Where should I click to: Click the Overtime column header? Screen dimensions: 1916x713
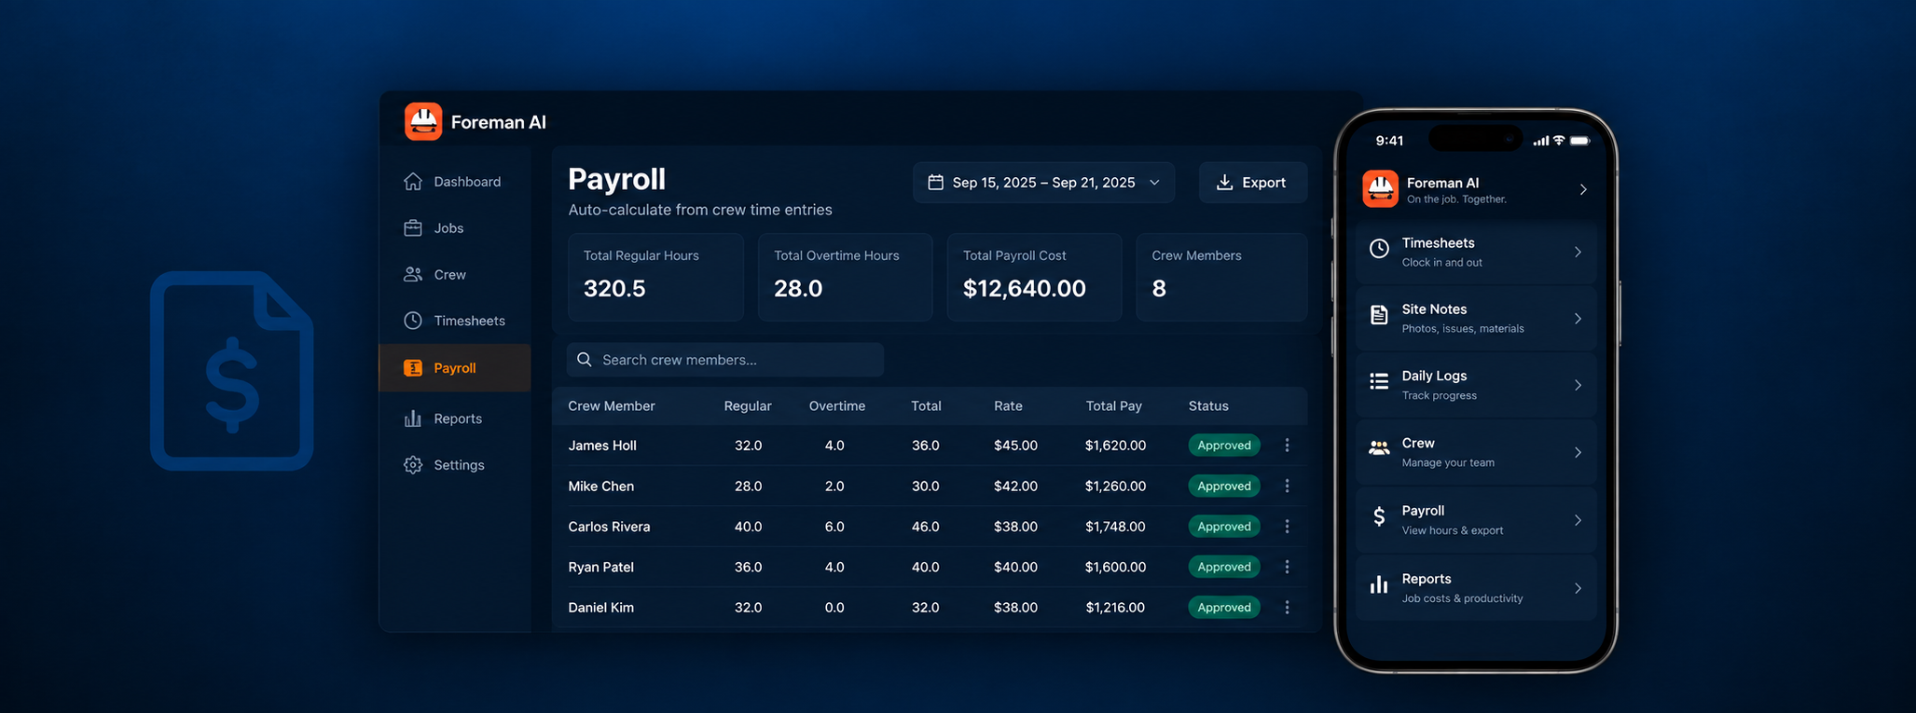[836, 406]
